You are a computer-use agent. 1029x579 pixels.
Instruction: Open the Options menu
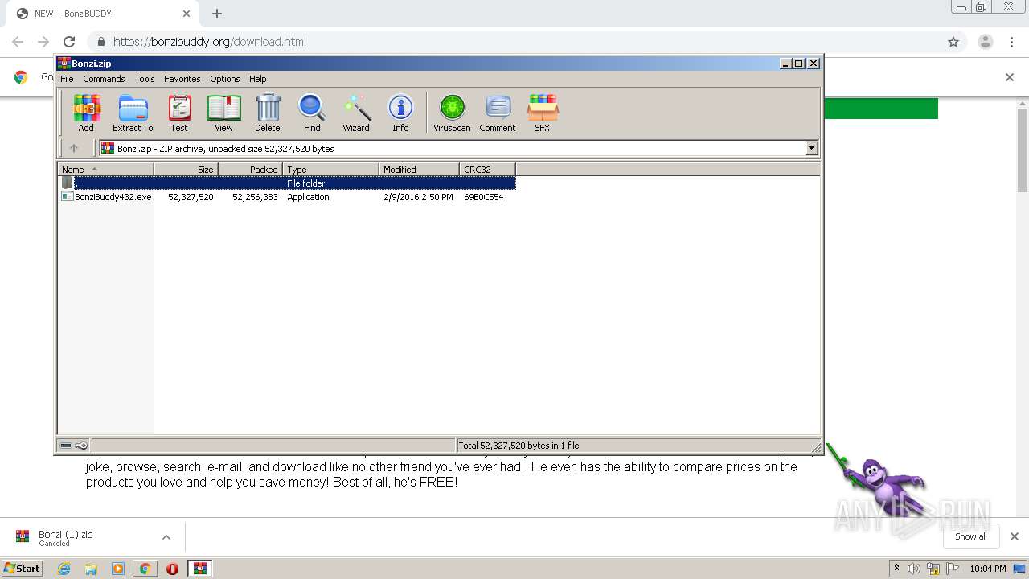coord(225,79)
